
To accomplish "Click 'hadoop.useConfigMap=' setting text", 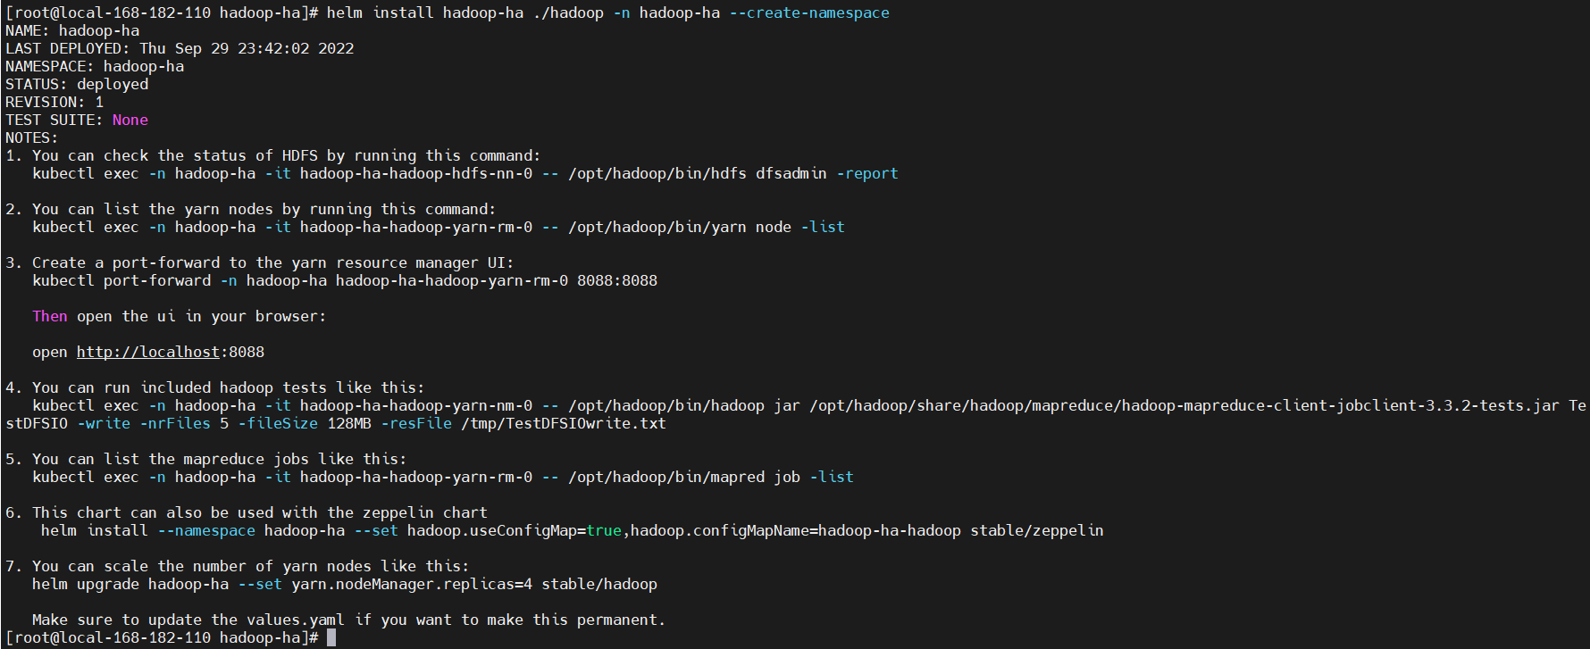I will click(x=497, y=530).
